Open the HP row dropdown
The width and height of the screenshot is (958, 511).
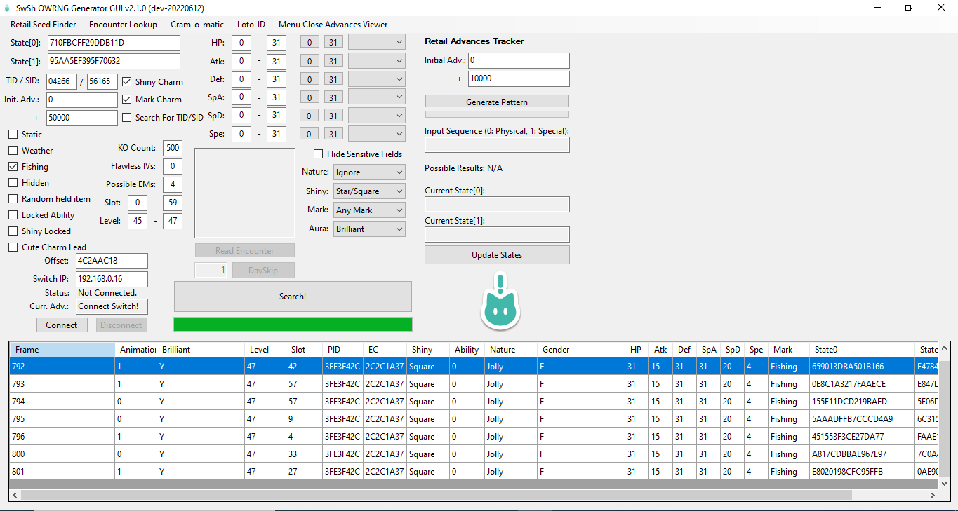(377, 43)
